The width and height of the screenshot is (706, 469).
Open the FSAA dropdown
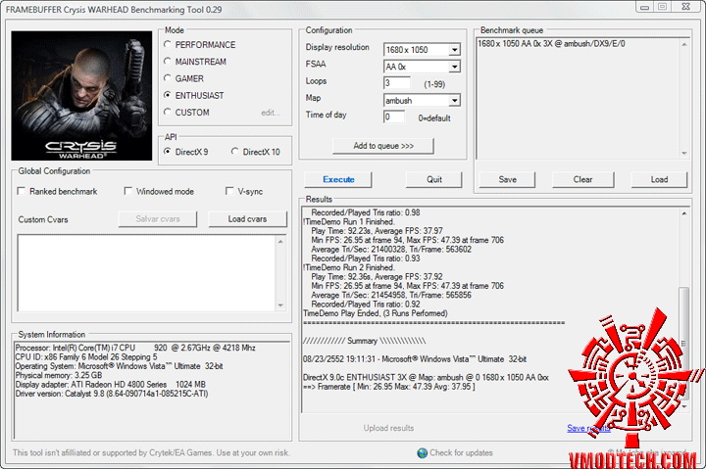coord(454,67)
